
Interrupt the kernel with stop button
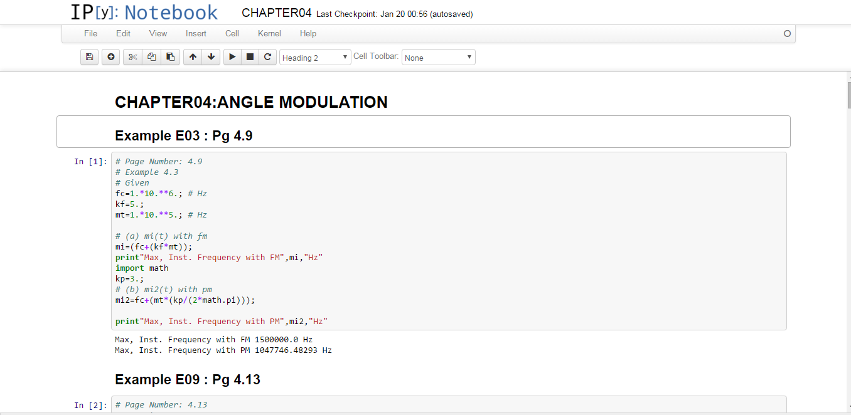pos(250,57)
